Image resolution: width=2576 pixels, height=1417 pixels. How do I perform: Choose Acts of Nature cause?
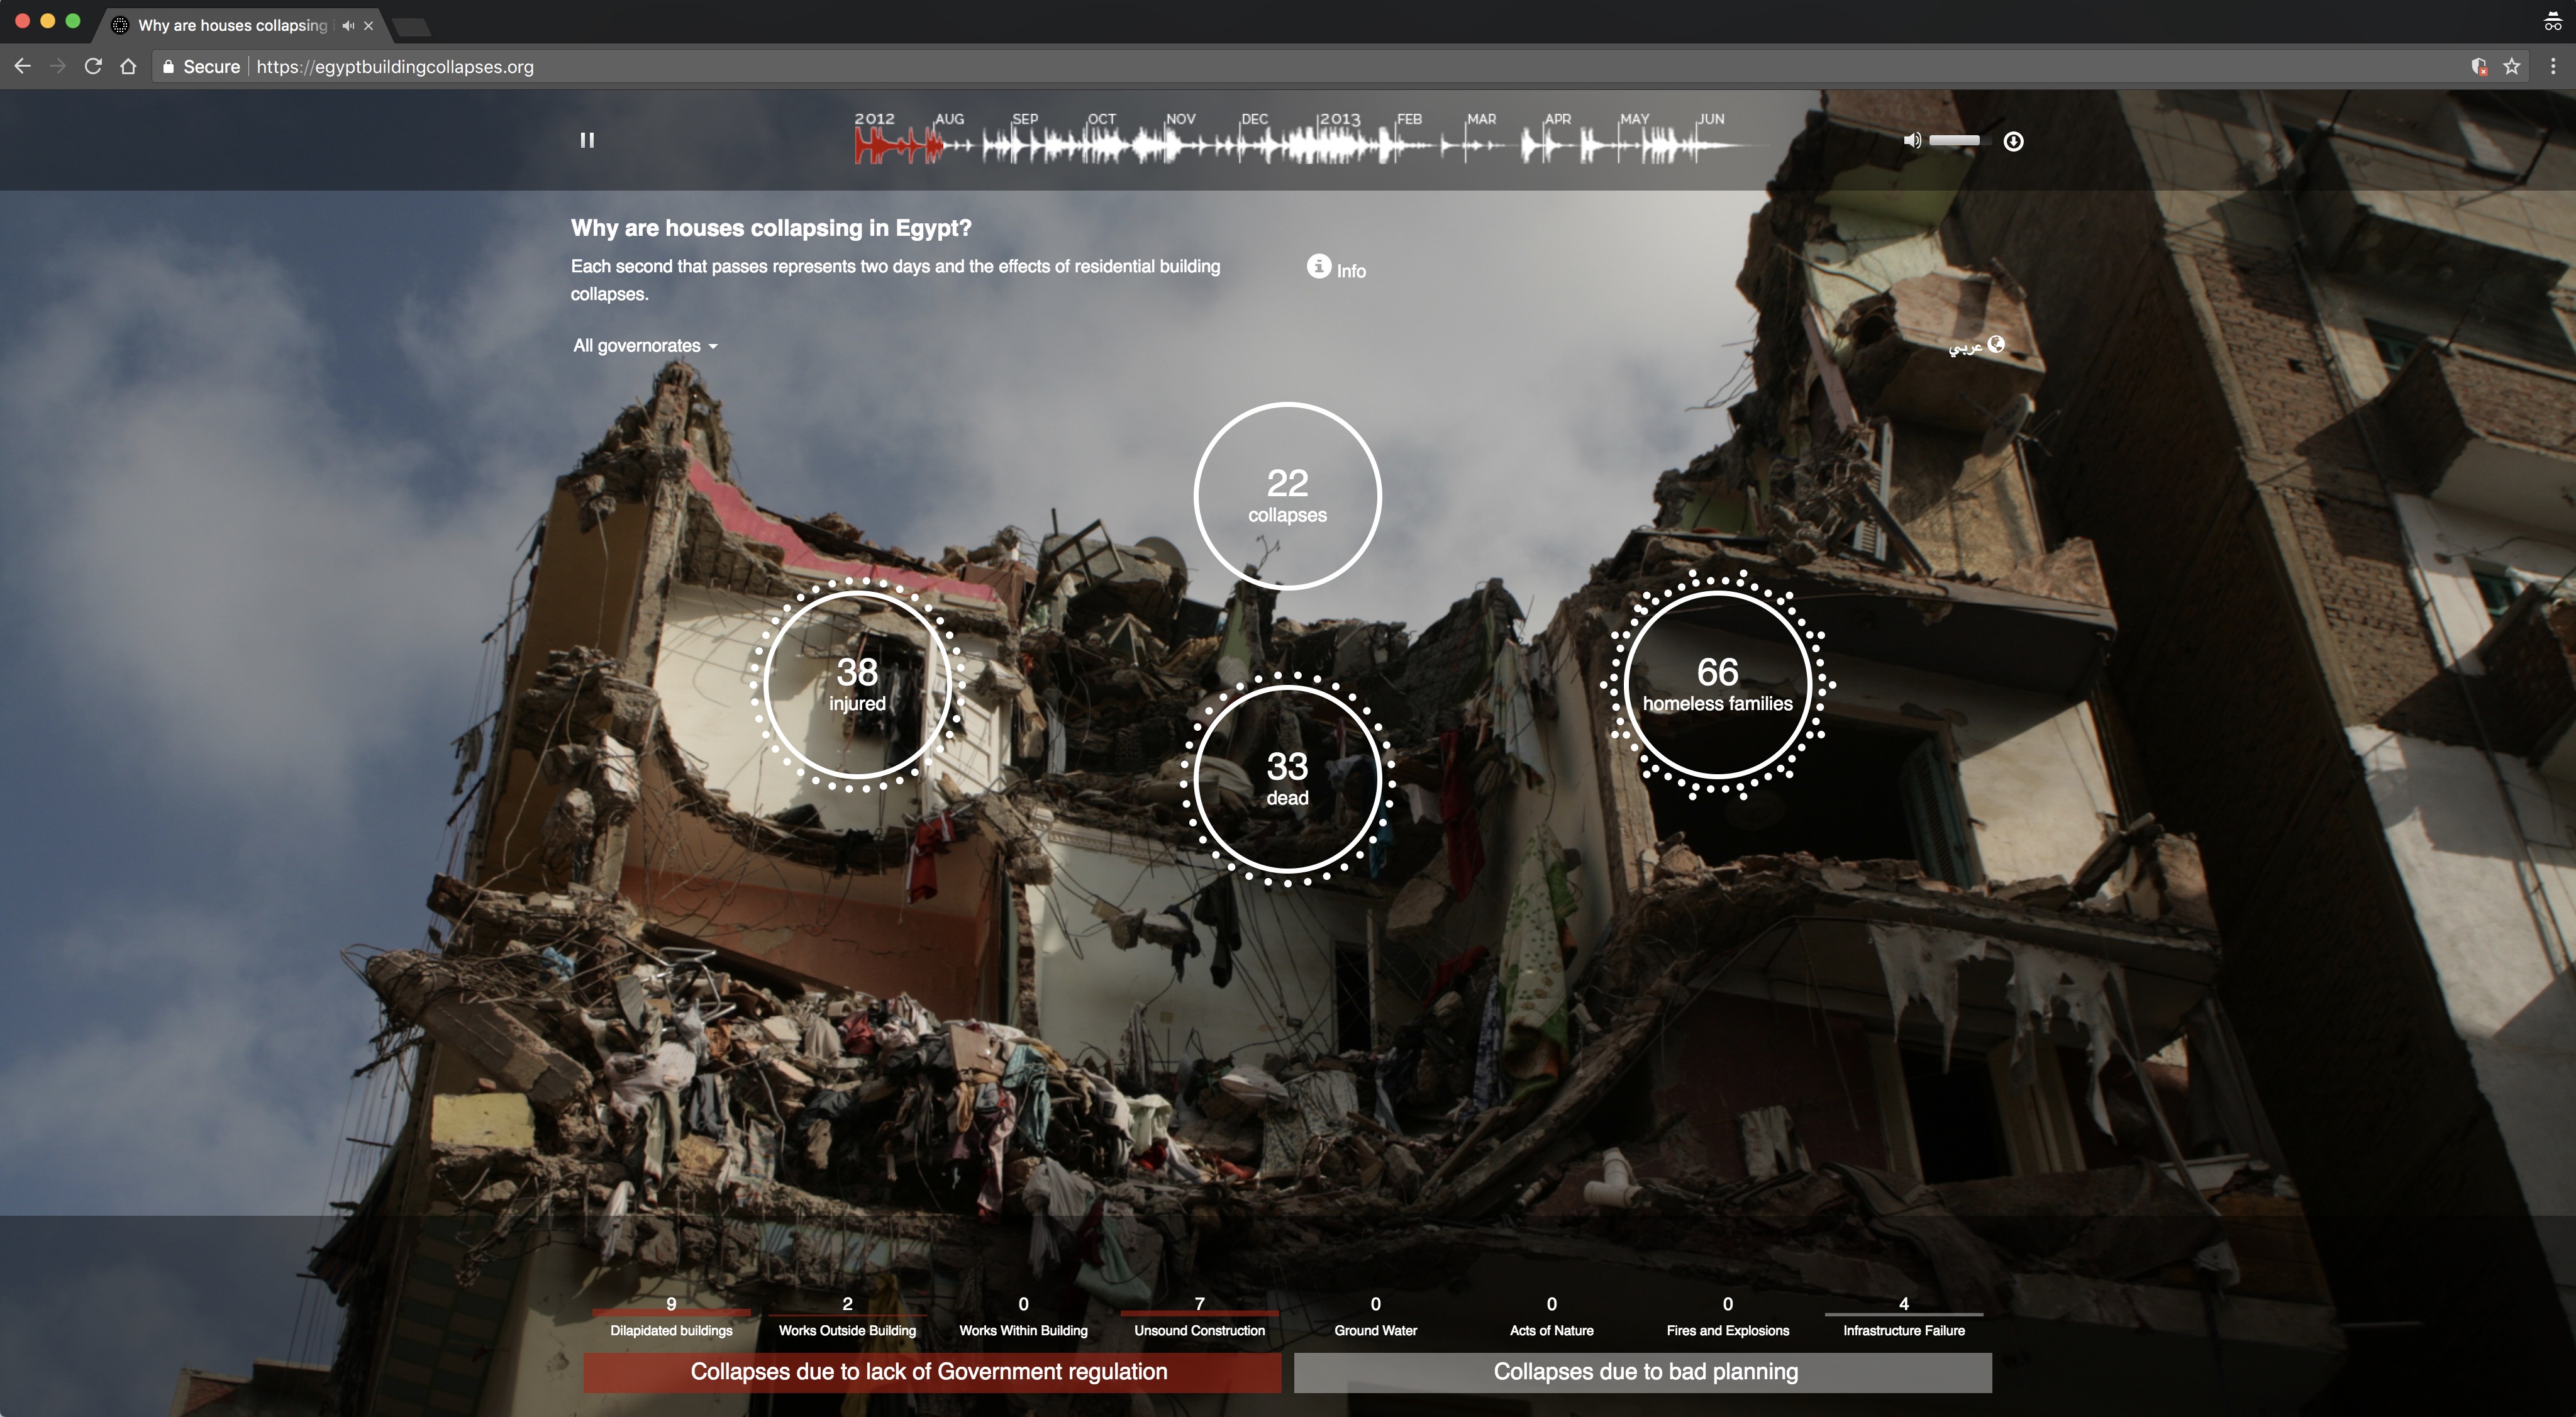point(1551,1317)
